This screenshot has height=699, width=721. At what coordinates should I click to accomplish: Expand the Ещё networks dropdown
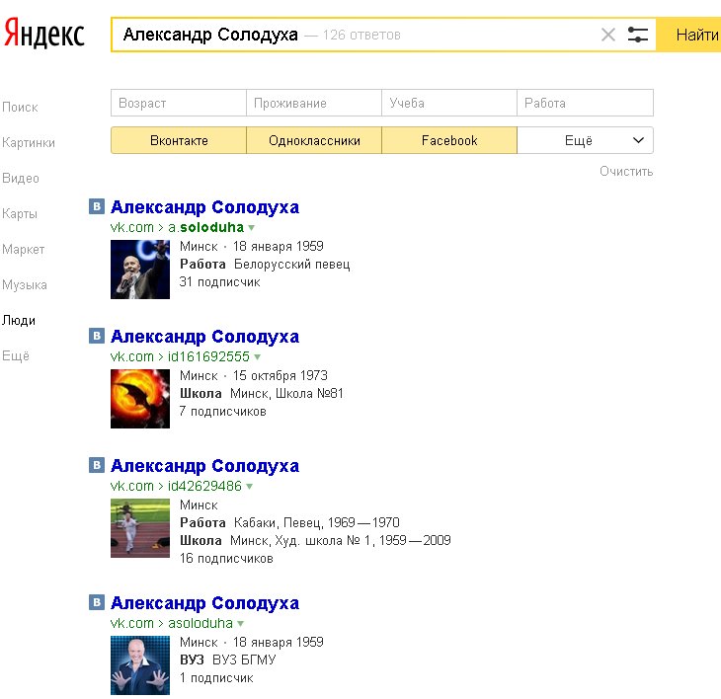585,140
